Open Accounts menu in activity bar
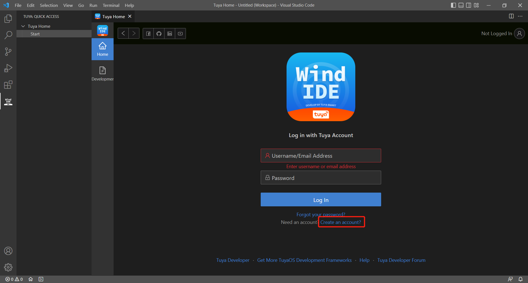 8,251
